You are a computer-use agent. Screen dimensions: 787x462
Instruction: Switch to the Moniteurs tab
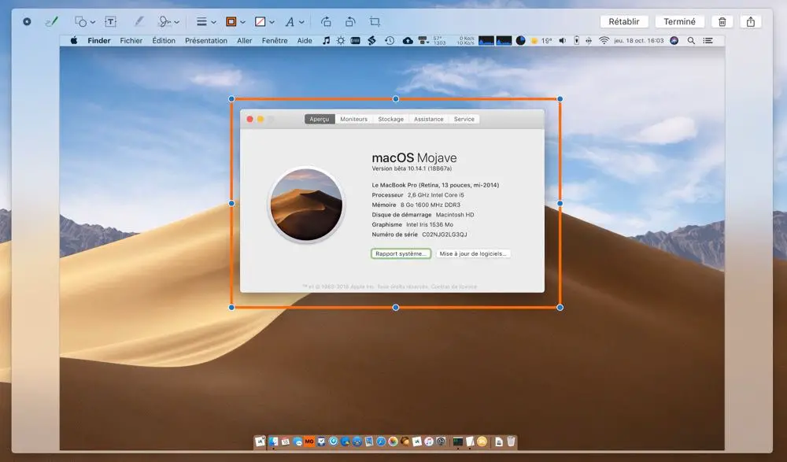(x=354, y=119)
